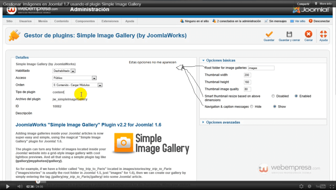Click the Guardar y cerrar floppy icon
Viewport: 336px width, 190px height.
[289, 34]
